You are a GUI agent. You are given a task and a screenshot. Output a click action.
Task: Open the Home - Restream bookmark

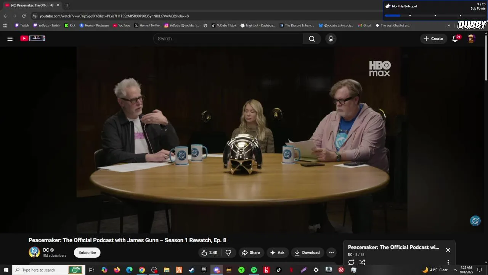[x=94, y=26]
